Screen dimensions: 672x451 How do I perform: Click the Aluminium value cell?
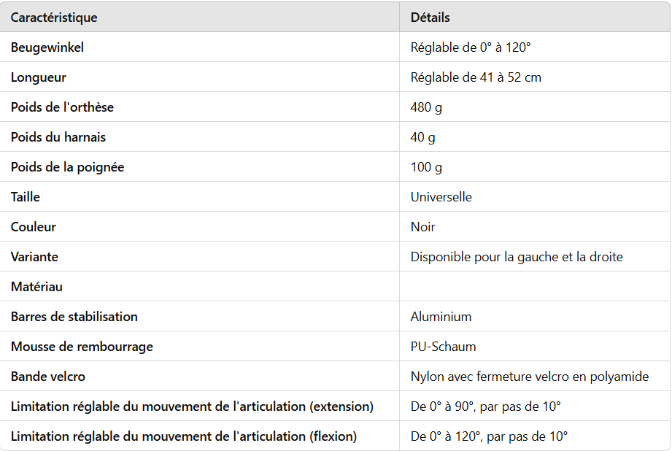[441, 317]
